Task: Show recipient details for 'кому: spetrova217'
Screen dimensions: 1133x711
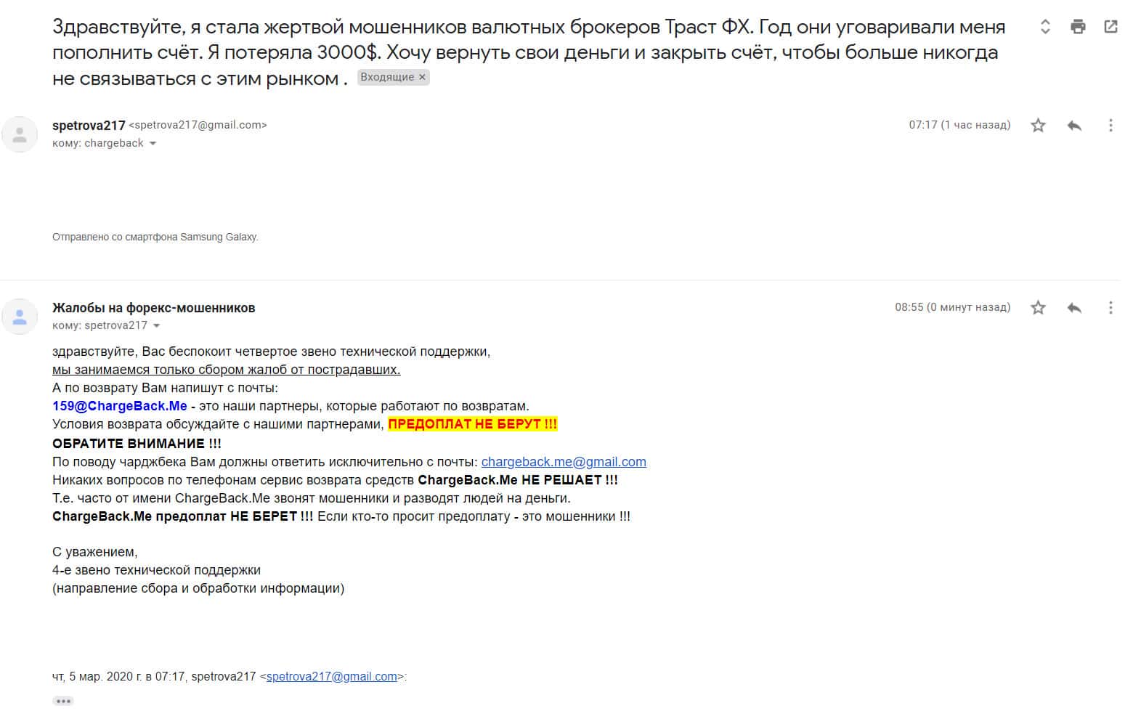Action: (156, 326)
